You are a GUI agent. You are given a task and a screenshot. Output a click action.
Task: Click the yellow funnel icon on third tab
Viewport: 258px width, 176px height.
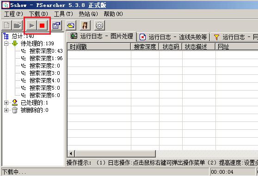[216, 37]
